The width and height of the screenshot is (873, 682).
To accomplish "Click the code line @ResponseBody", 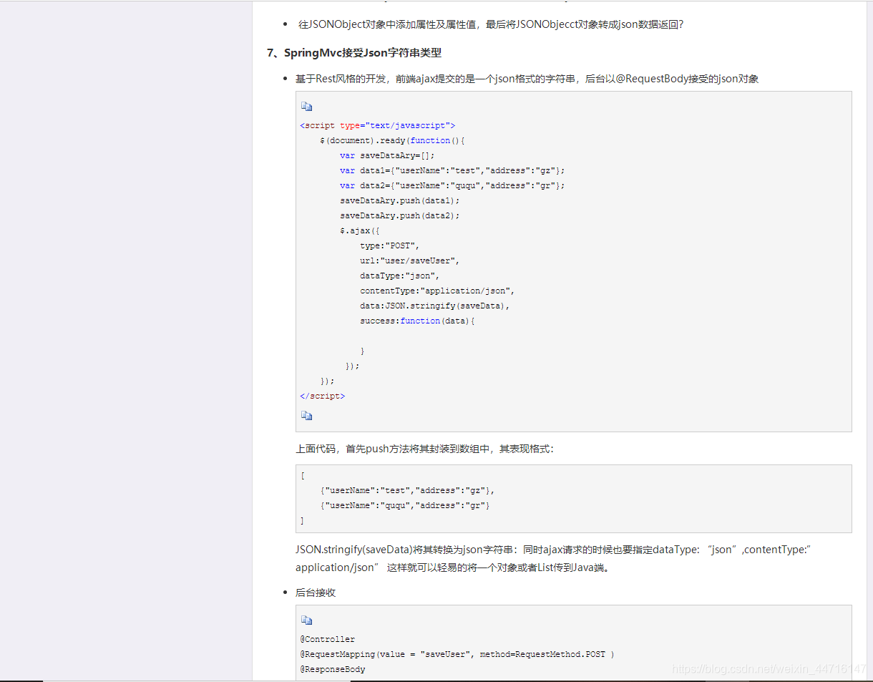I will click(x=333, y=669).
